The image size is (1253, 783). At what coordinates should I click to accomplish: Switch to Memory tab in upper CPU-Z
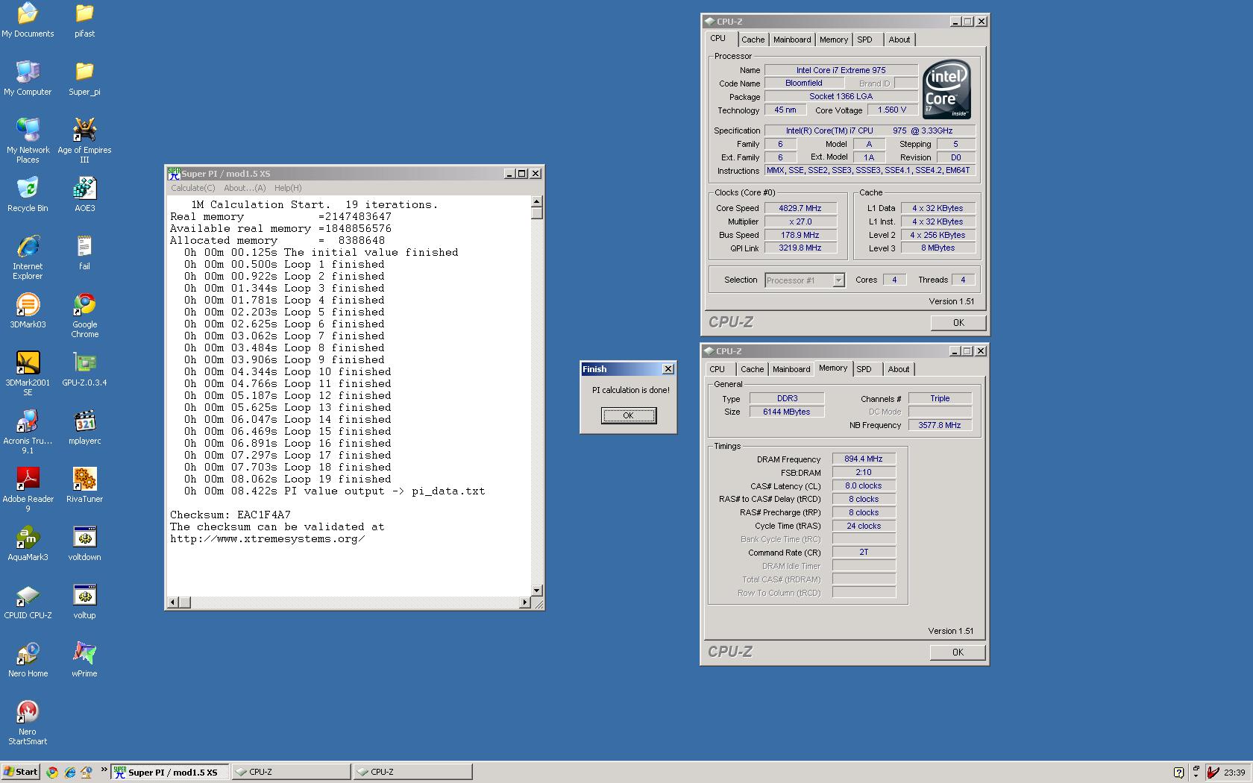[833, 40]
